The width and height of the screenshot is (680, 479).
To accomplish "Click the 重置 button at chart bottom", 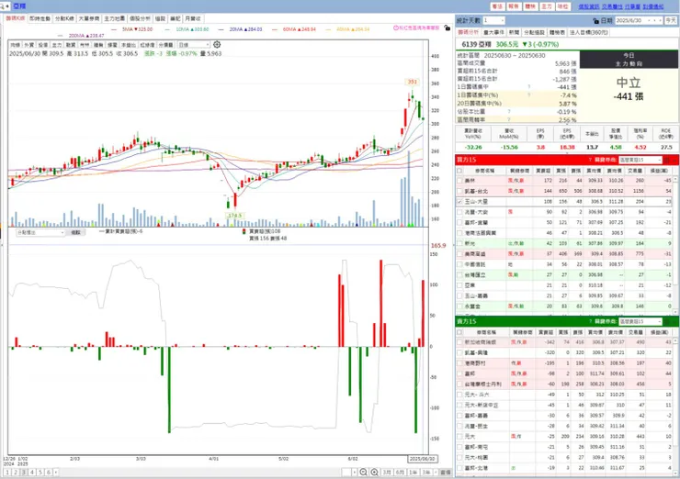I will (446, 472).
